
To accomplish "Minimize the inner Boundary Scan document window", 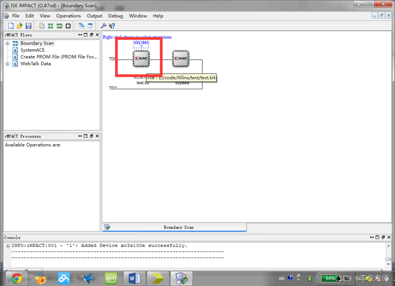I will pos(375,15).
